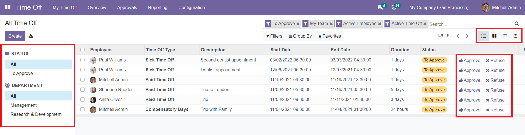
Task: Select All under Department filter
Action: (38, 96)
